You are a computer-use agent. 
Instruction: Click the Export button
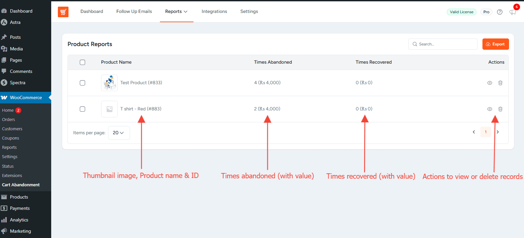click(495, 44)
